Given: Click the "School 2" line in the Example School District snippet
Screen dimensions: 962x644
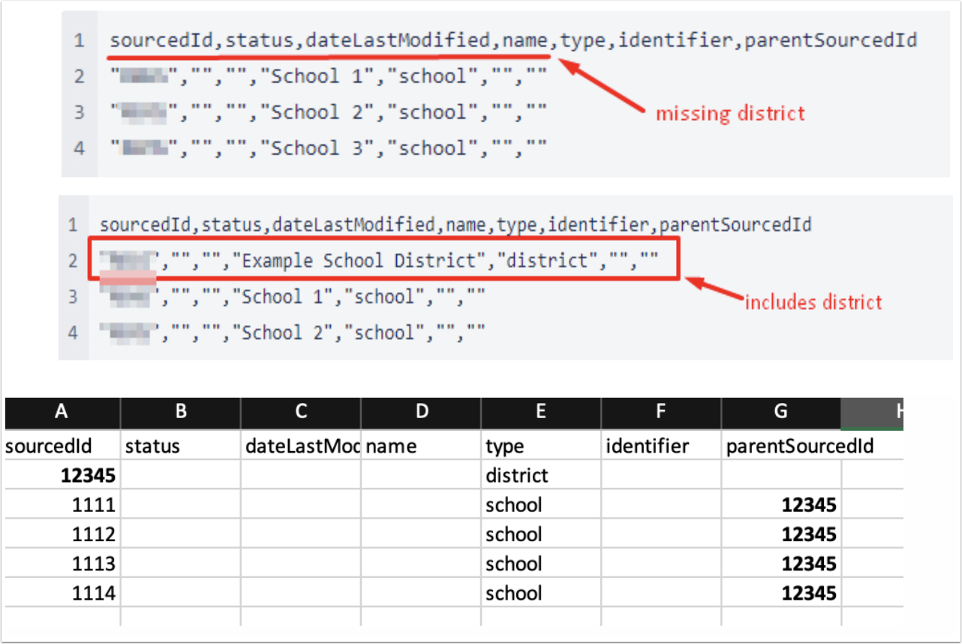Looking at the screenshot, I should click(x=293, y=332).
